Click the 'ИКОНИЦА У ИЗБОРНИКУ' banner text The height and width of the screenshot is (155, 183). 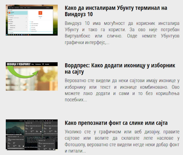click(x=19, y=64)
